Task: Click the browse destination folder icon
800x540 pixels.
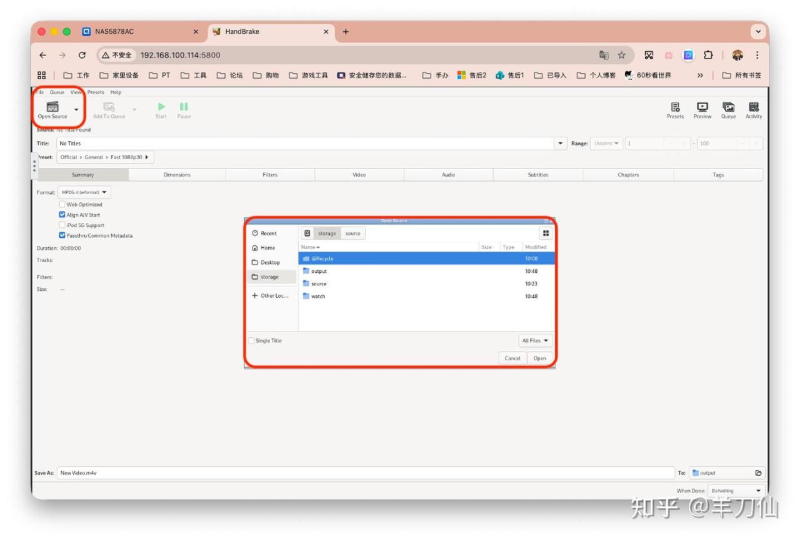Action: coord(758,473)
